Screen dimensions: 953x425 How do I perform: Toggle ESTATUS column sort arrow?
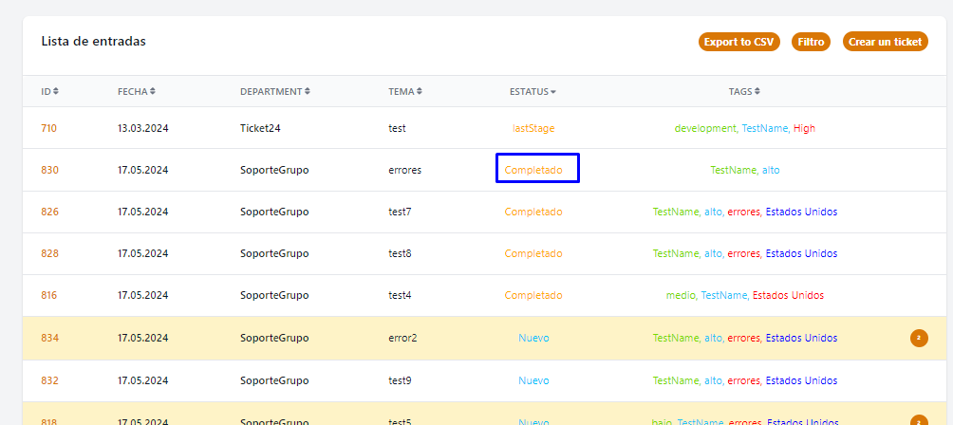point(553,92)
